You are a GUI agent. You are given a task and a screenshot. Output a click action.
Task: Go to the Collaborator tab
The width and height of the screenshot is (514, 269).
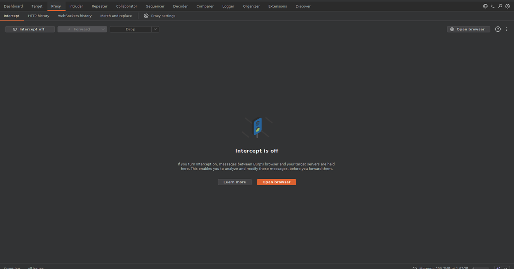[126, 6]
